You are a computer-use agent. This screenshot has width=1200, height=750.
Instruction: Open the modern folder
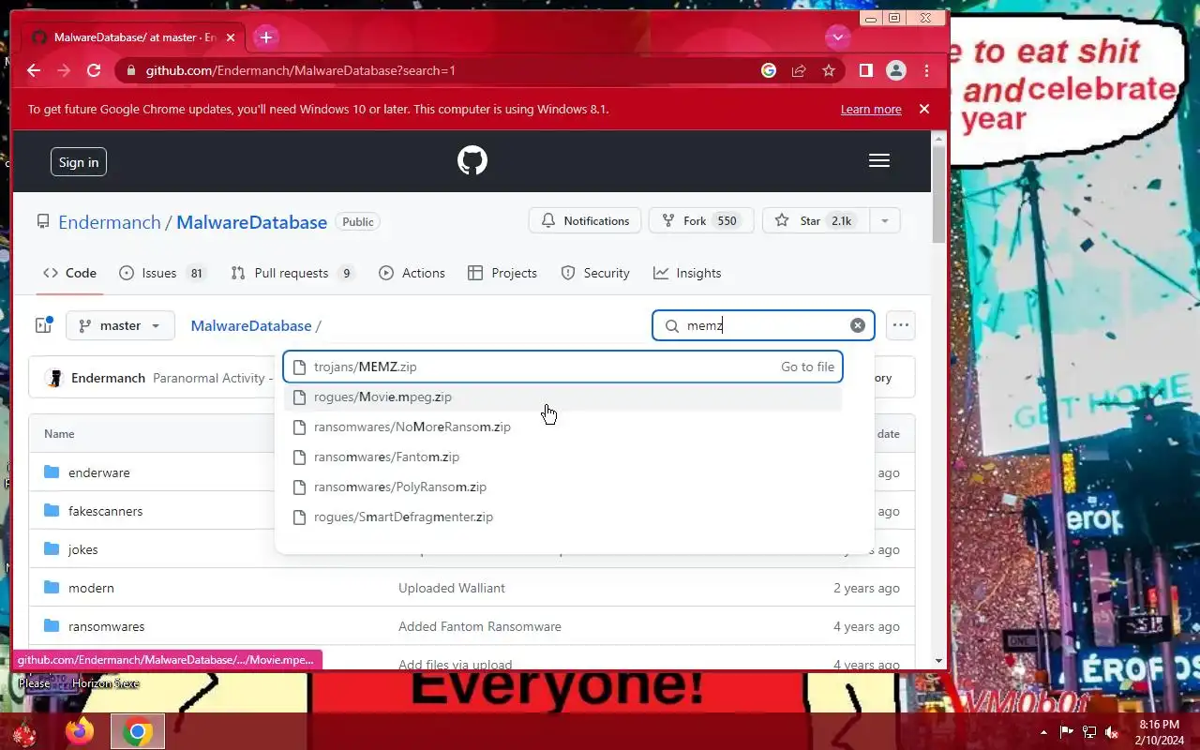(91, 588)
